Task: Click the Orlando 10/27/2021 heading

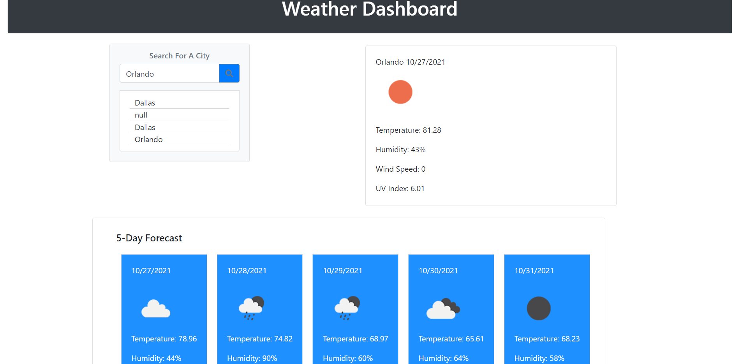Action: click(410, 62)
